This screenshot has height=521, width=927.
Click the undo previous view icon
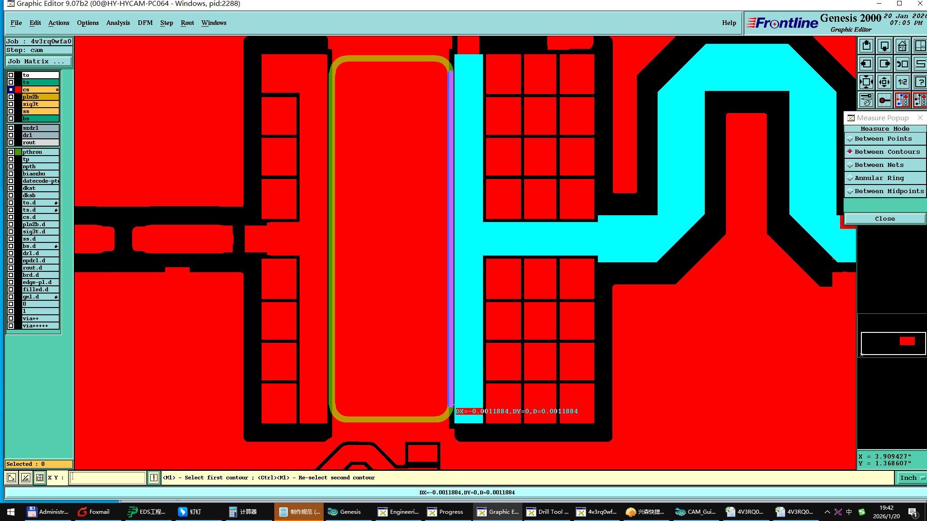point(902,64)
